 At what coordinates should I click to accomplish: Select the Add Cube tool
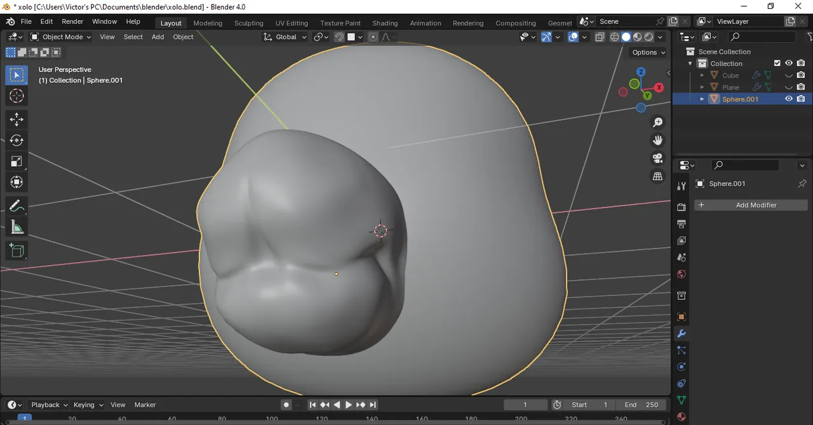[x=17, y=251]
